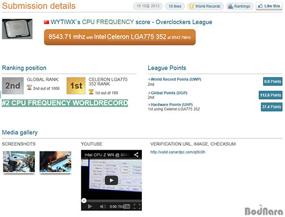This screenshot has width=285, height=217.
Task: Open World Records shield button
Action: click(205, 6)
